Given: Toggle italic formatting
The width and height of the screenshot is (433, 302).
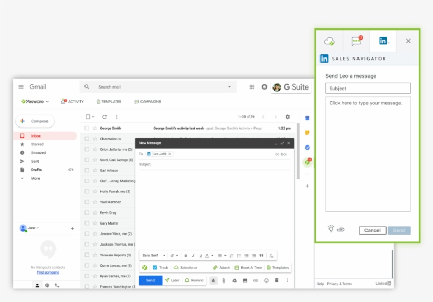Looking at the screenshot, I should pyautogui.click(x=193, y=256).
